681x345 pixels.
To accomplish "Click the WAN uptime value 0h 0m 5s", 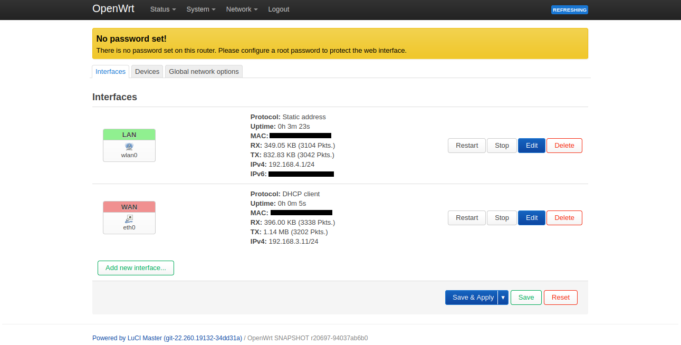I will coord(292,204).
